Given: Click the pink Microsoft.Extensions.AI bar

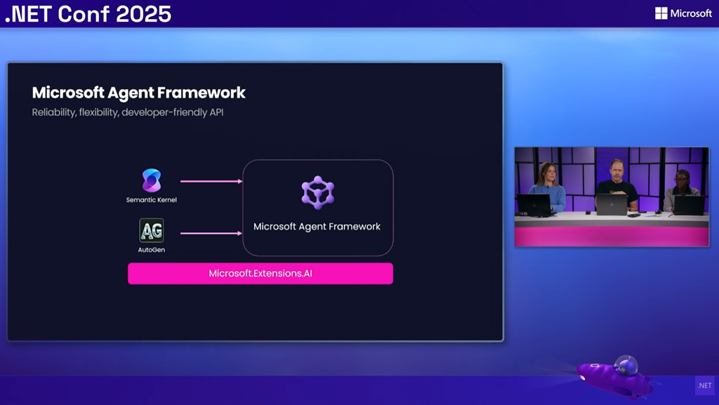Looking at the screenshot, I should tap(260, 274).
